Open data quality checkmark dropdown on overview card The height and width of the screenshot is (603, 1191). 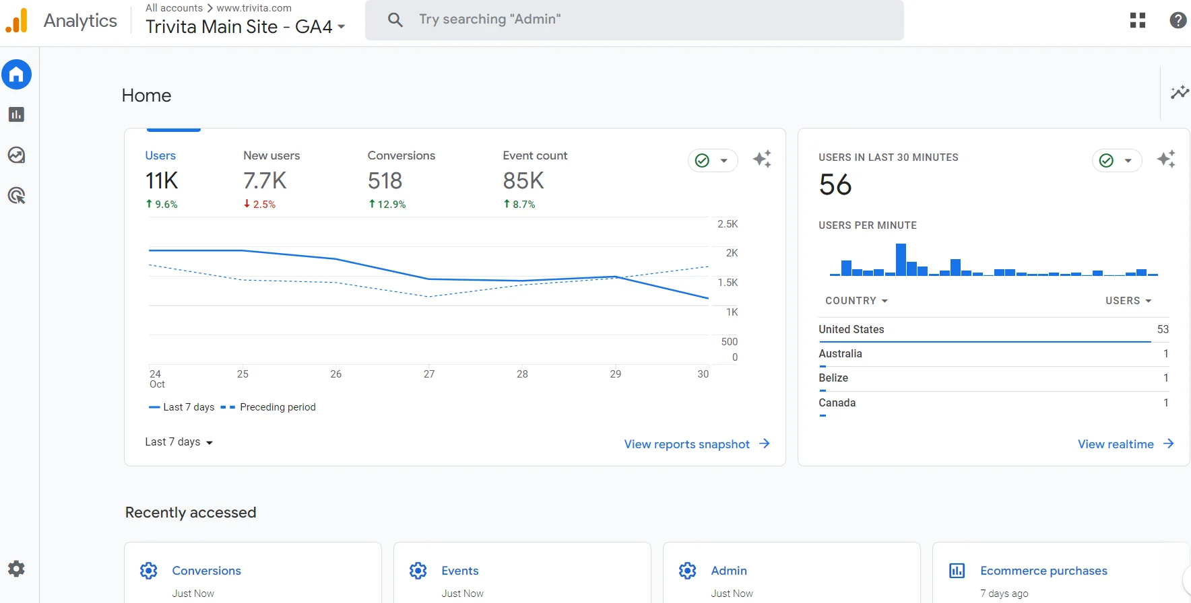tap(713, 161)
